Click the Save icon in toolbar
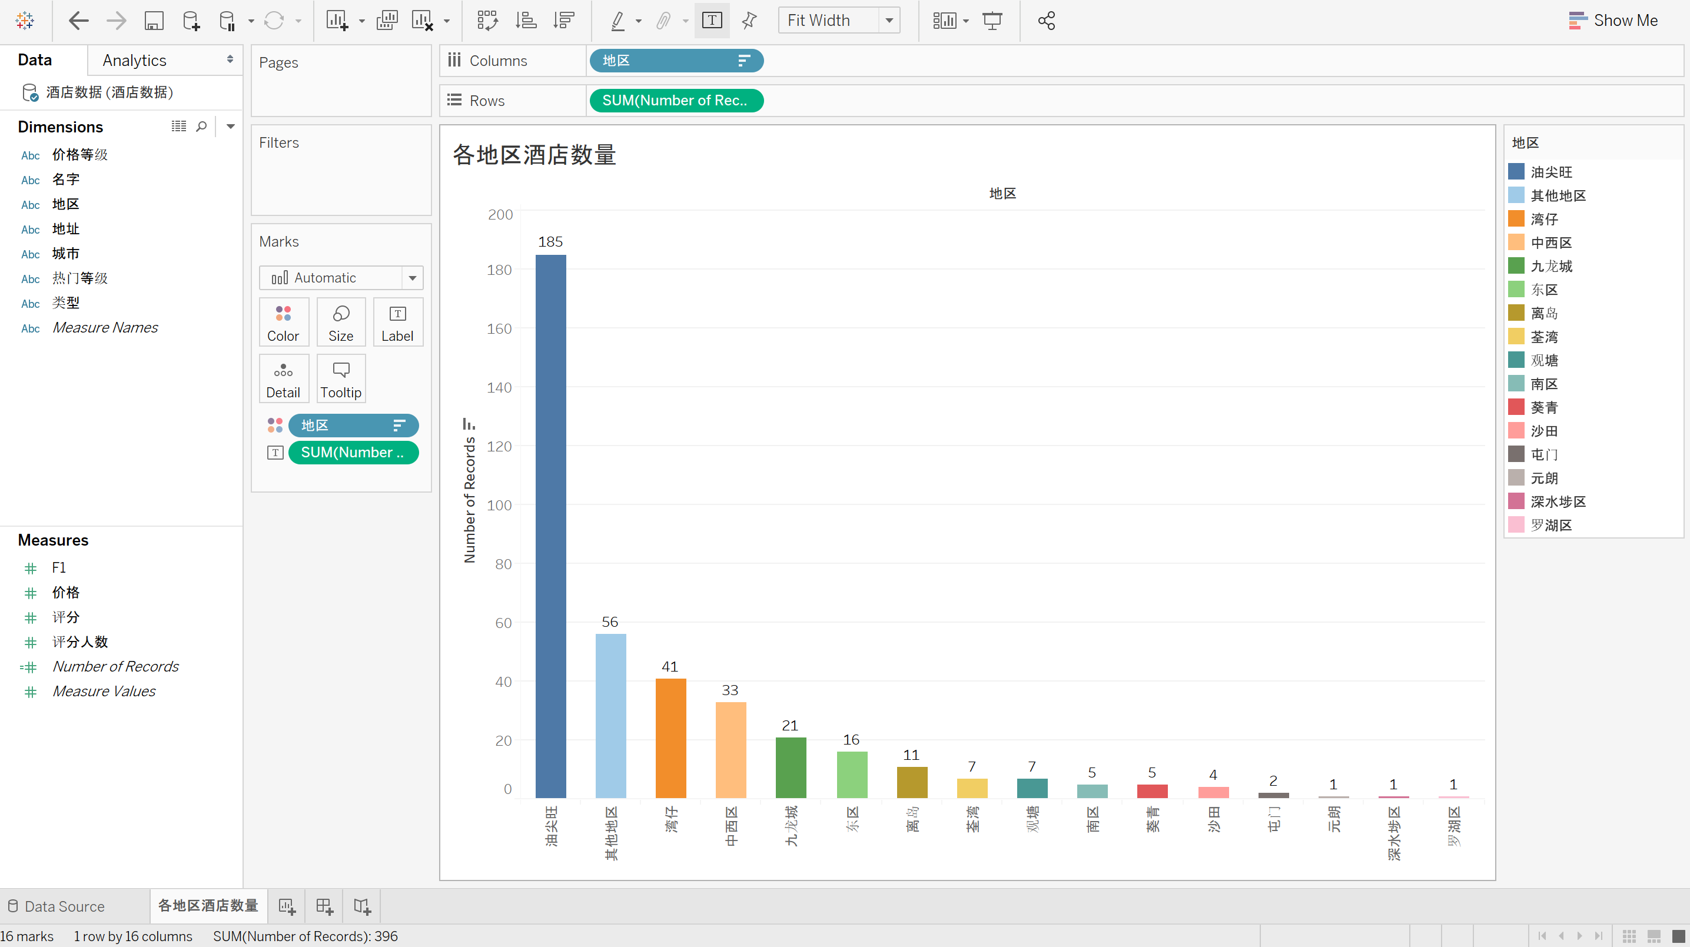Viewport: 1690px width, 947px height. tap(154, 21)
